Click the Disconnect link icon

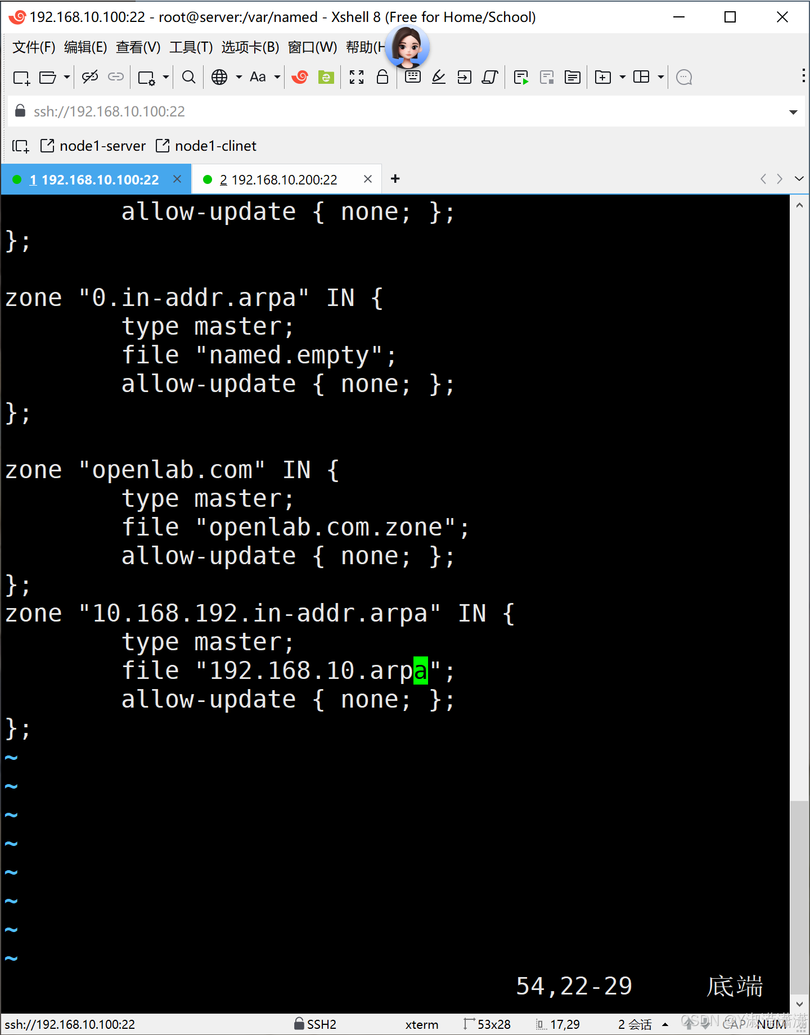pyautogui.click(x=90, y=77)
